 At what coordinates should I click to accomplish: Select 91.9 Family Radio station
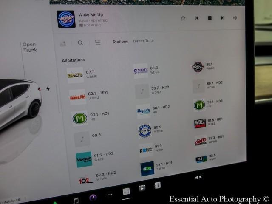point(151,149)
